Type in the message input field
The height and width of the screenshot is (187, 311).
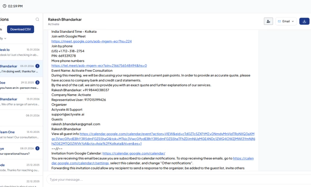click(155, 179)
